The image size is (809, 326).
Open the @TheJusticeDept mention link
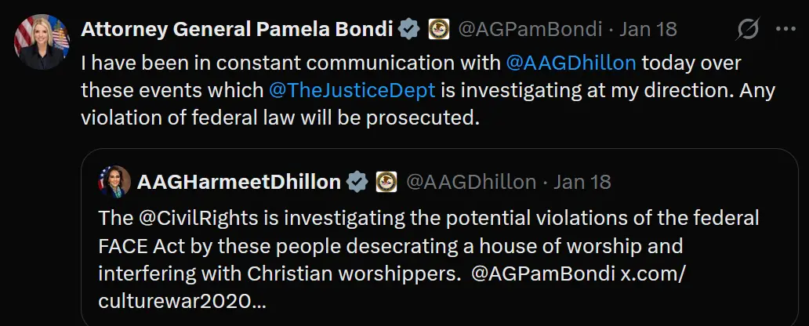point(351,90)
